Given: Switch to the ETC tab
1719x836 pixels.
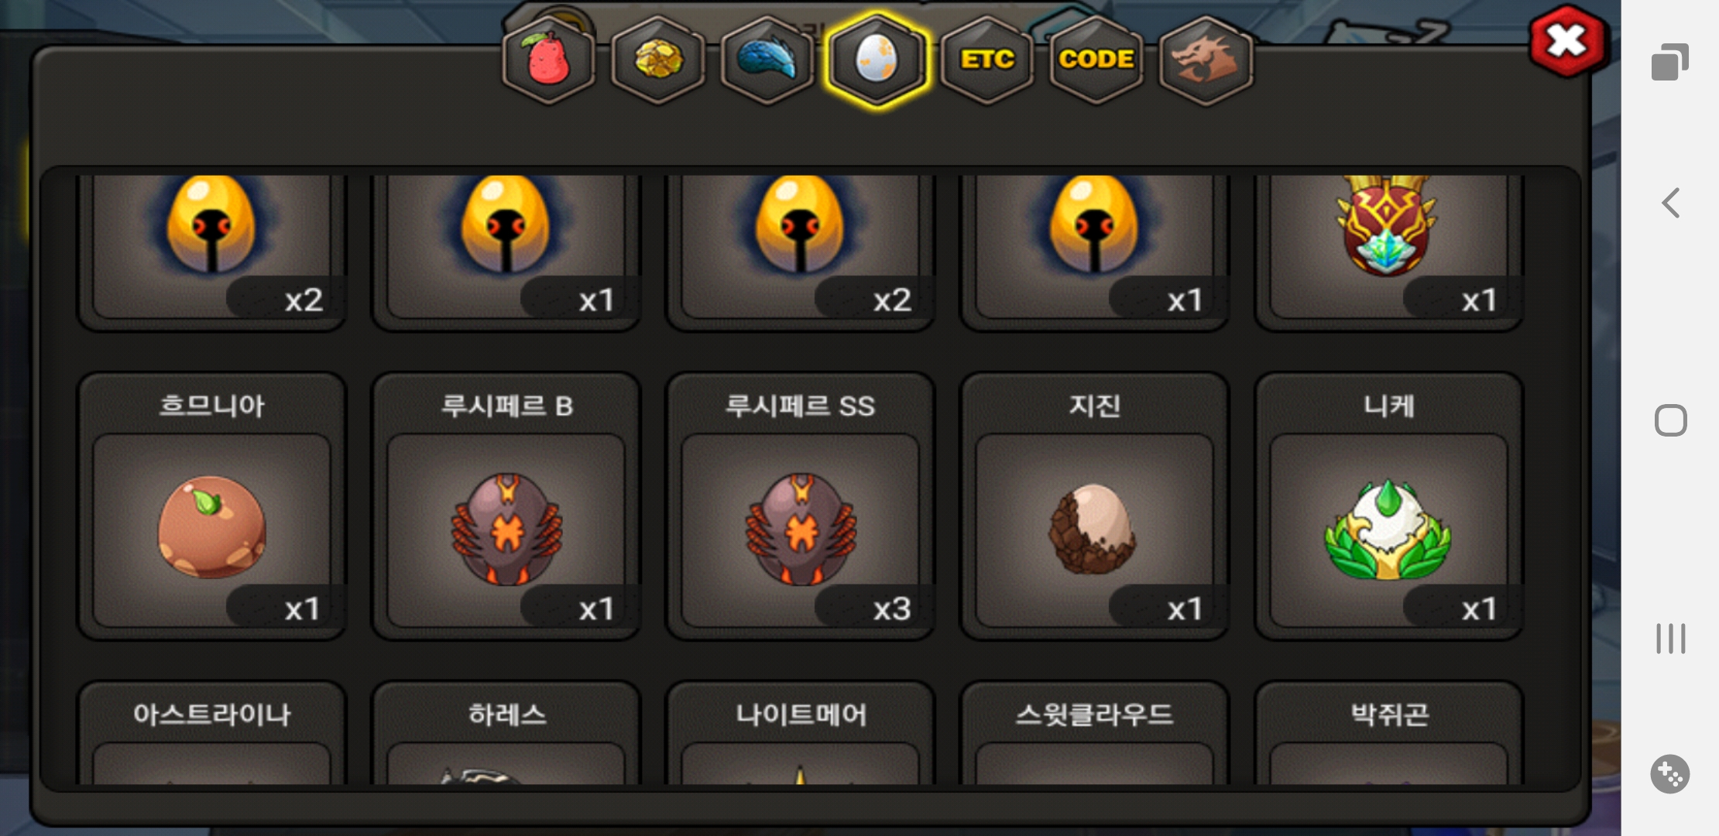Looking at the screenshot, I should (x=987, y=60).
